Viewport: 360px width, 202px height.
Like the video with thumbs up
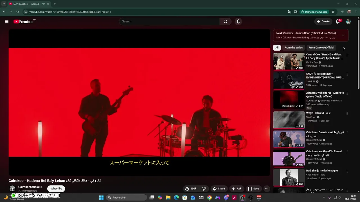pos(190,189)
